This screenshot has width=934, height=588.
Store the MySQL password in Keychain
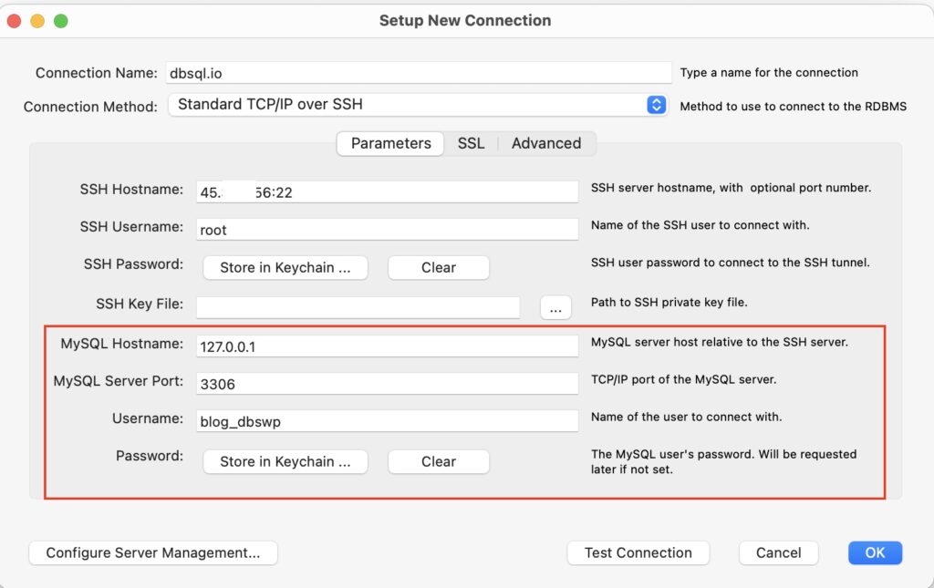coord(285,461)
